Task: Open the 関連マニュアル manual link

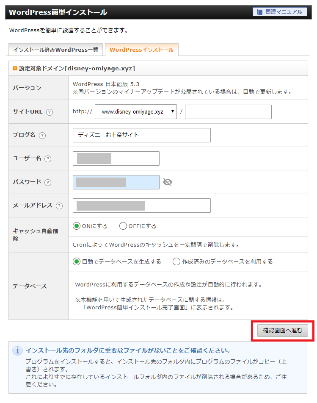Action: [280, 12]
